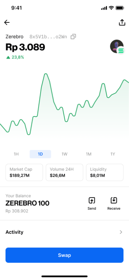Select the 1H chart range

(x=16, y=154)
